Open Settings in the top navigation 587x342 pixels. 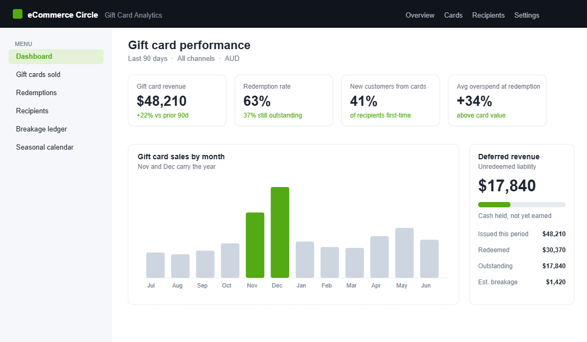(526, 15)
